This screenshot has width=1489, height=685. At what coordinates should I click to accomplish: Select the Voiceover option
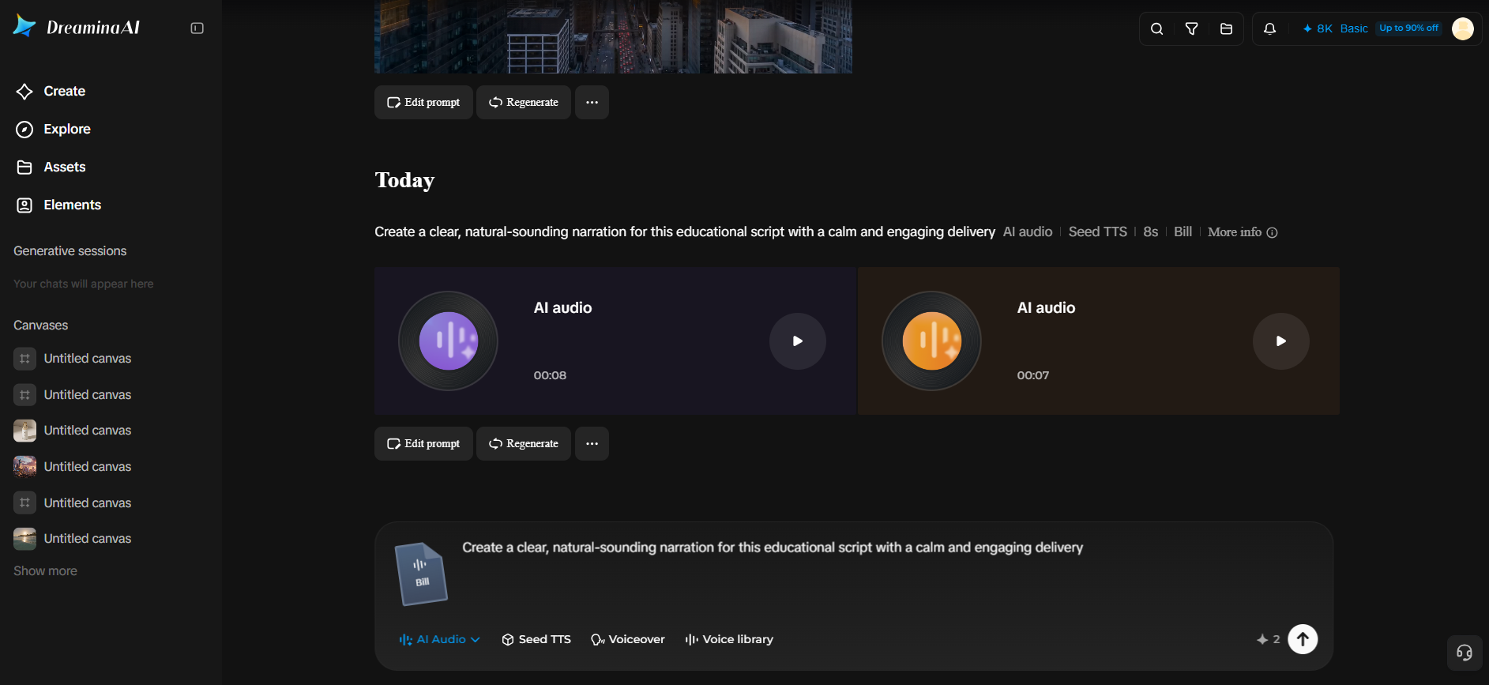[628, 639]
